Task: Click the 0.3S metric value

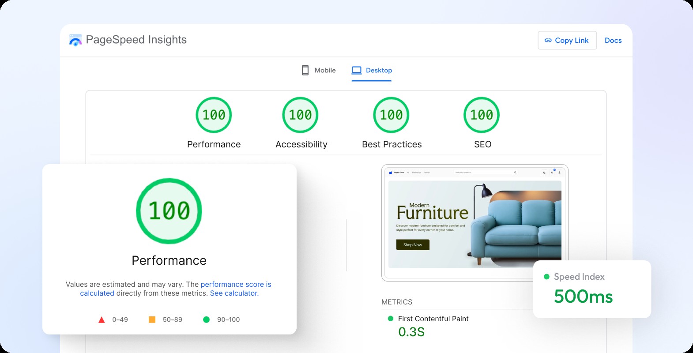Action: point(411,332)
